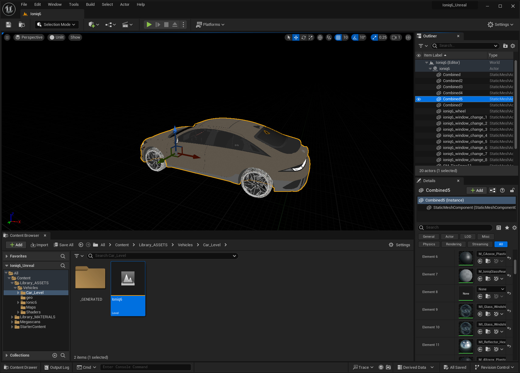This screenshot has width=520, height=373.
Task: Open the viewport Show menu
Action: [x=75, y=37]
